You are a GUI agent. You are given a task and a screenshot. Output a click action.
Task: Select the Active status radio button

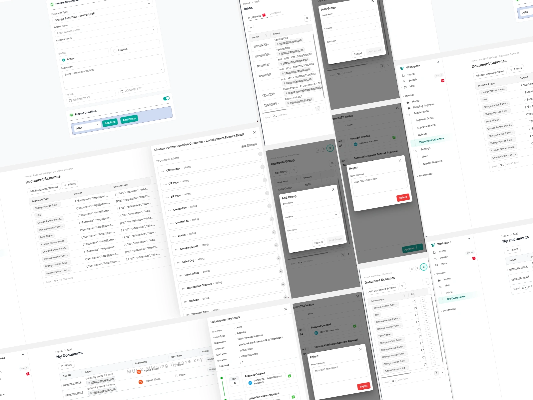coord(64,60)
